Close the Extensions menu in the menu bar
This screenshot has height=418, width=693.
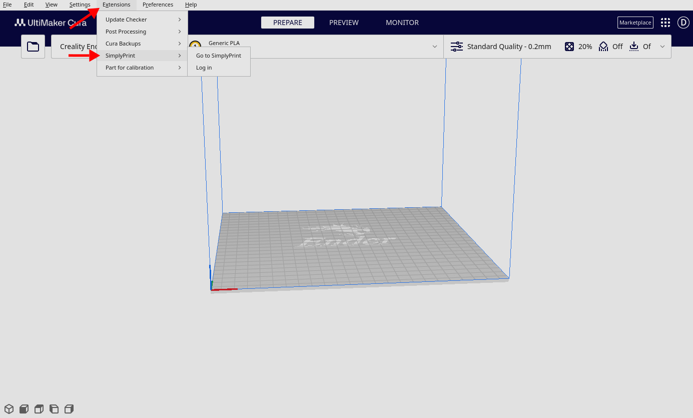pos(117,5)
